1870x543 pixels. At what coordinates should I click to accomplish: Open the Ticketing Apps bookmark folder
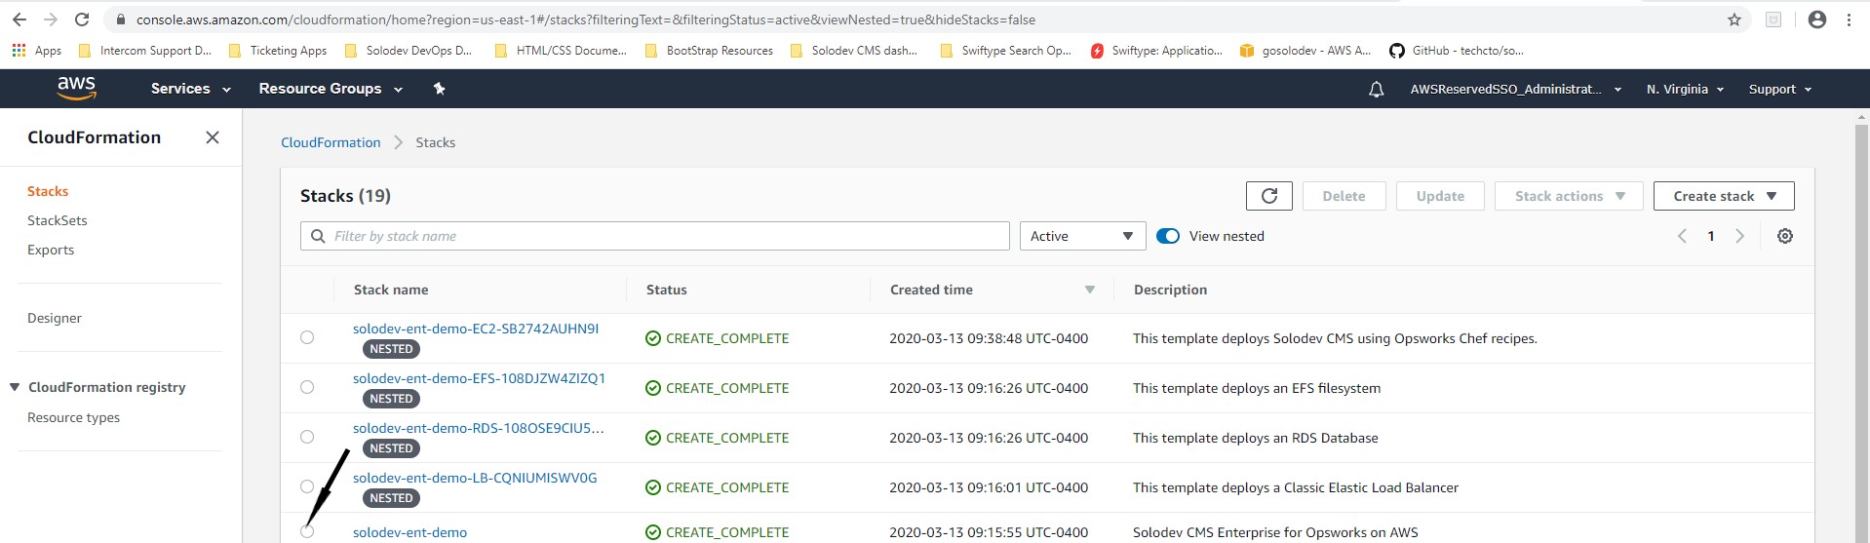277,51
